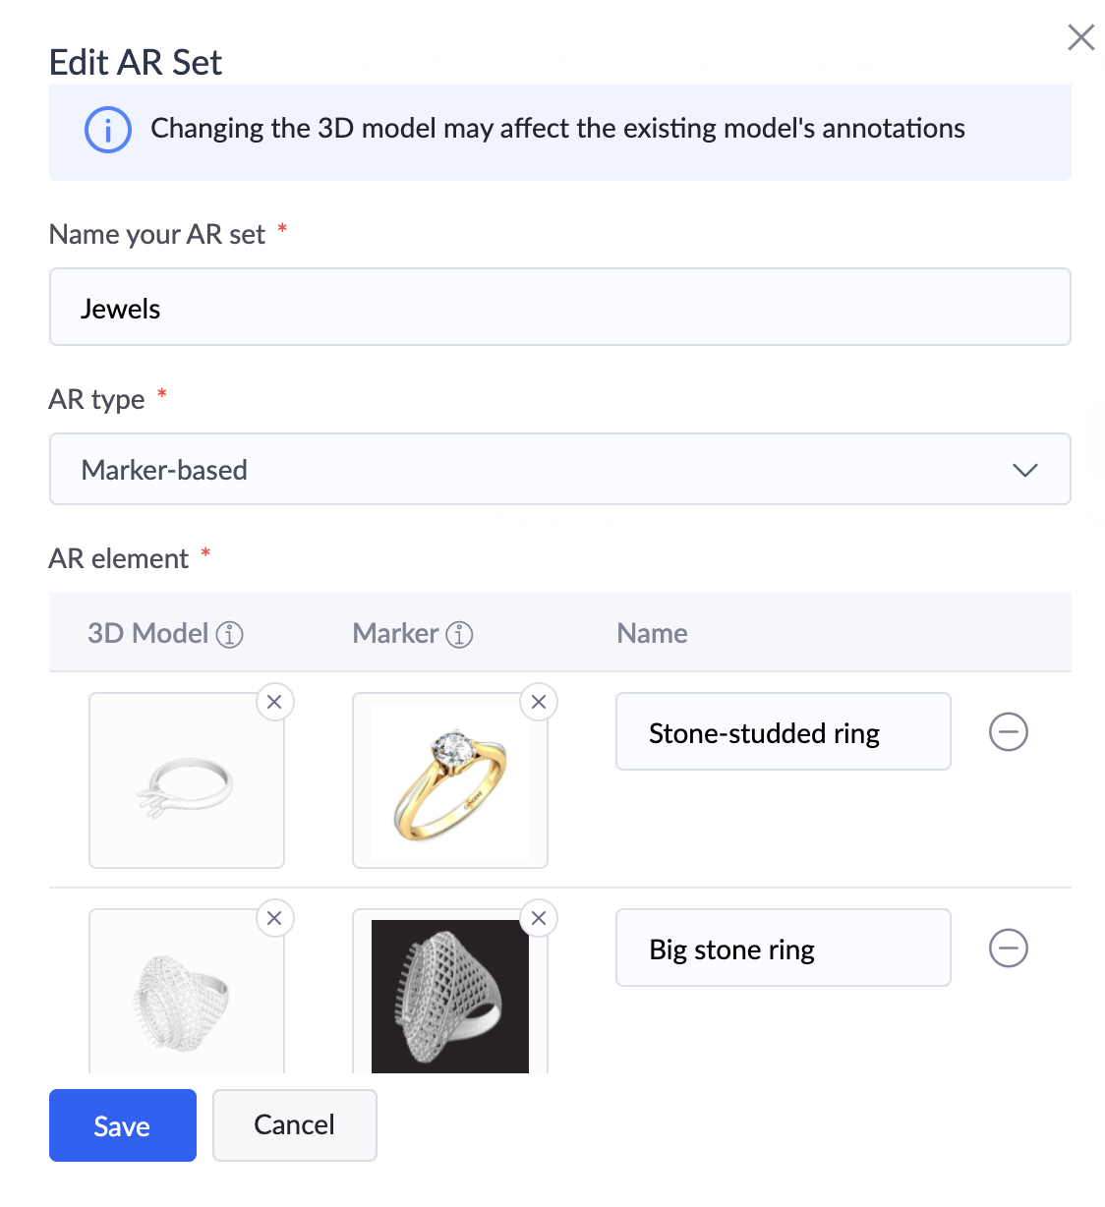Screen dimensions: 1105x1207
Task: Remove the black background ring marker image
Action: pos(539,918)
